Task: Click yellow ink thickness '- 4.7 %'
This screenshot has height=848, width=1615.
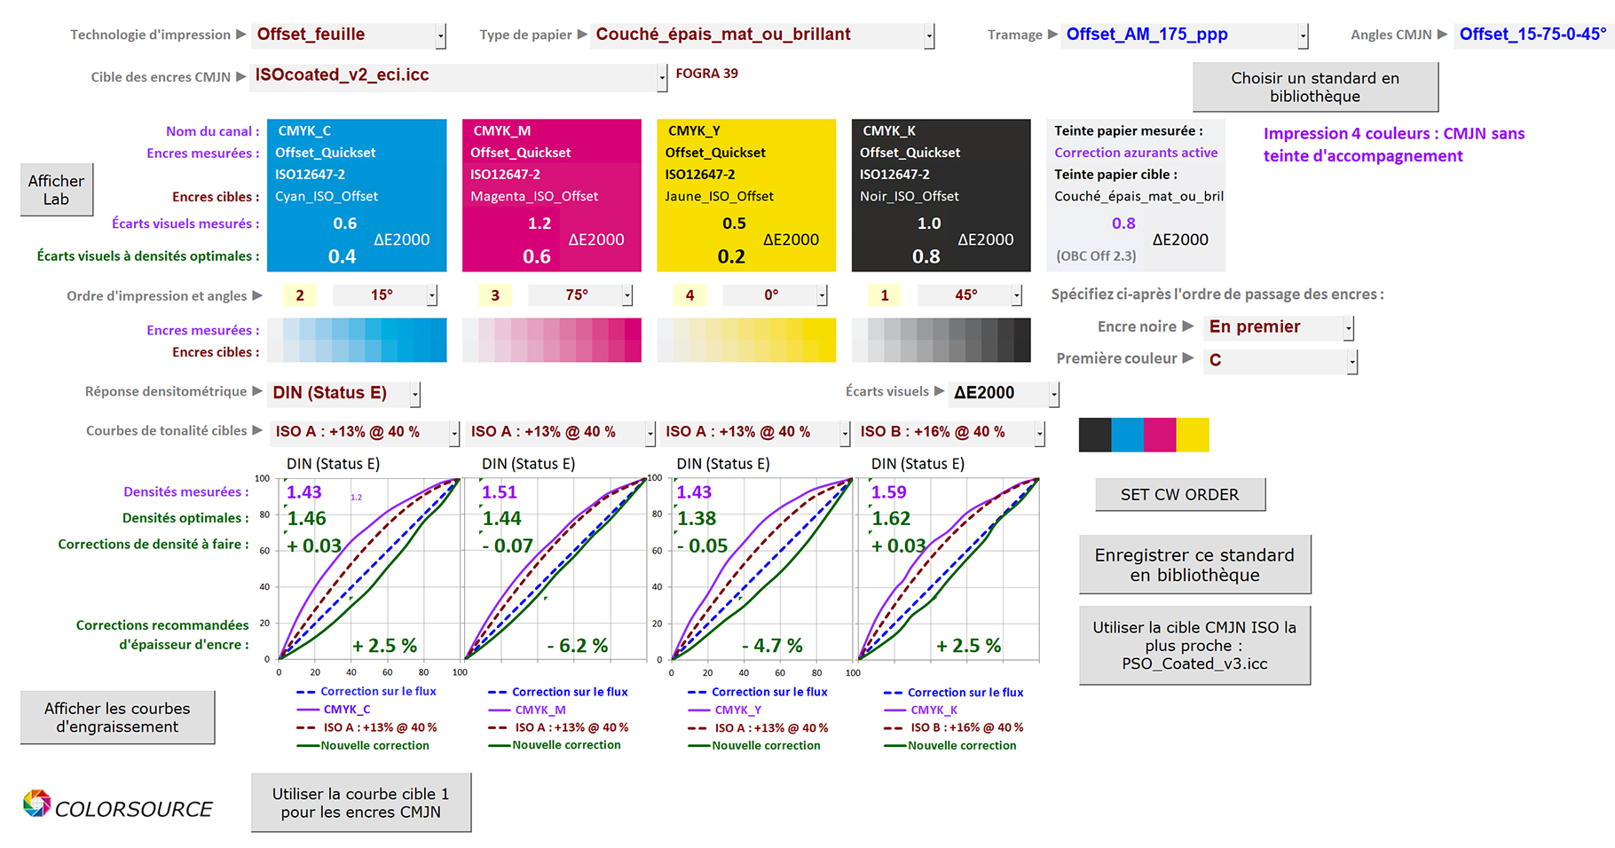Action: (x=772, y=646)
